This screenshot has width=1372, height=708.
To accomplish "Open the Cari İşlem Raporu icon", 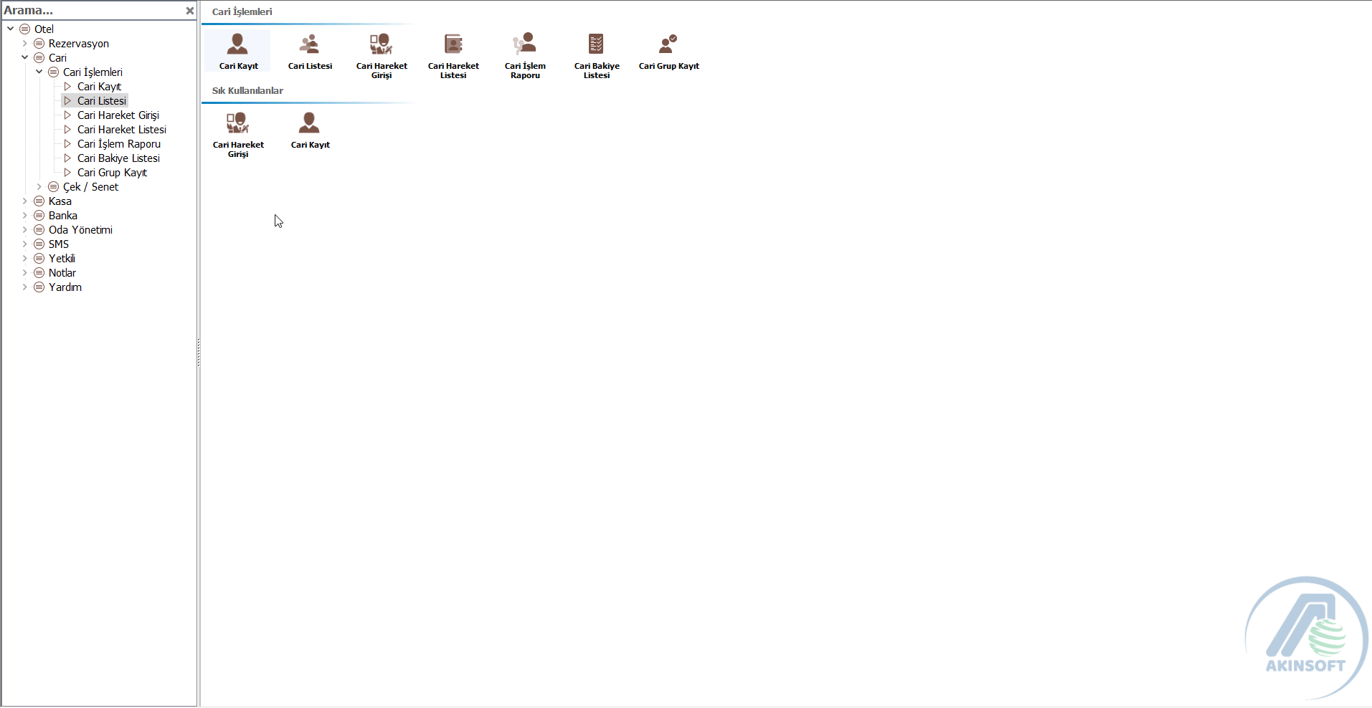I will click(x=525, y=55).
